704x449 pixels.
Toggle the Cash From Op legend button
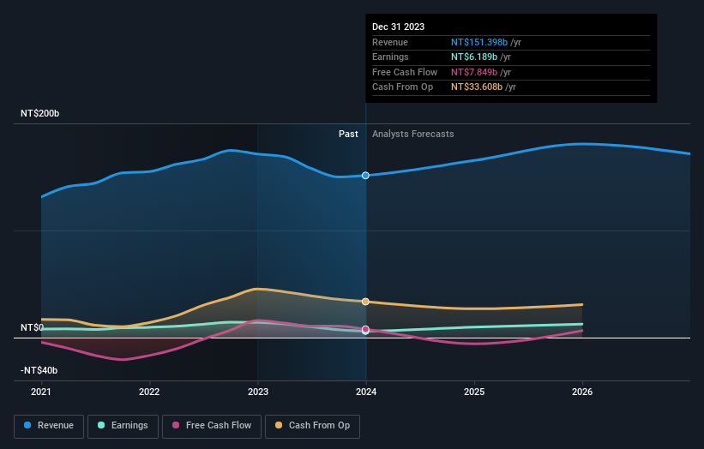click(312, 426)
